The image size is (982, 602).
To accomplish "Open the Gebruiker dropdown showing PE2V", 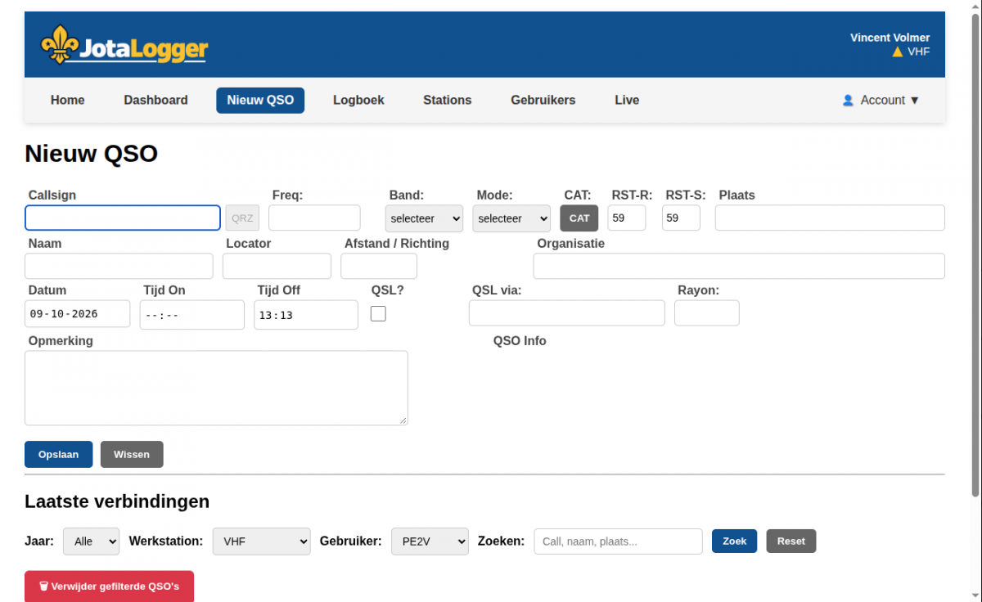I will click(x=430, y=541).
